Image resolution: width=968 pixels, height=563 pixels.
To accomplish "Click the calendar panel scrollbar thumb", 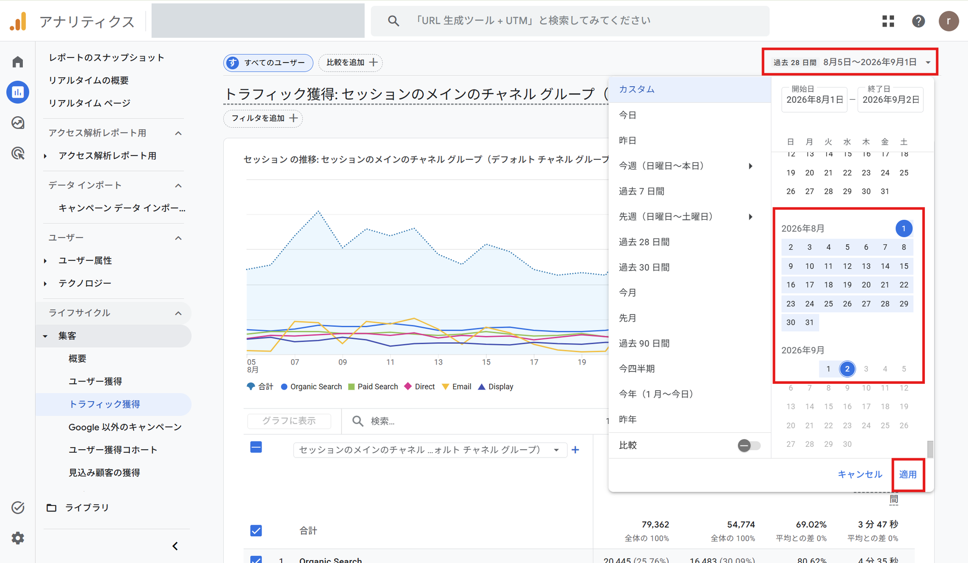I will tap(930, 449).
